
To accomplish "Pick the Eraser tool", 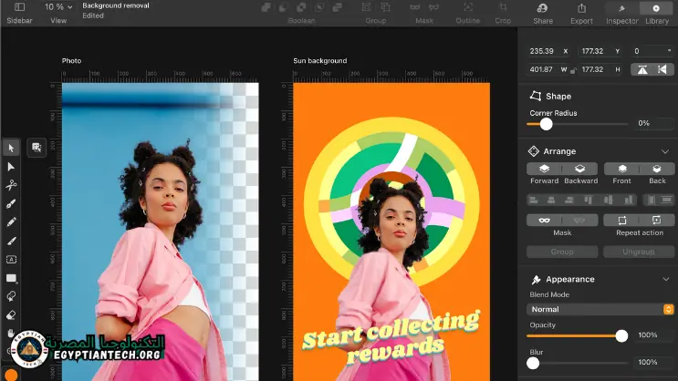I will (11, 314).
